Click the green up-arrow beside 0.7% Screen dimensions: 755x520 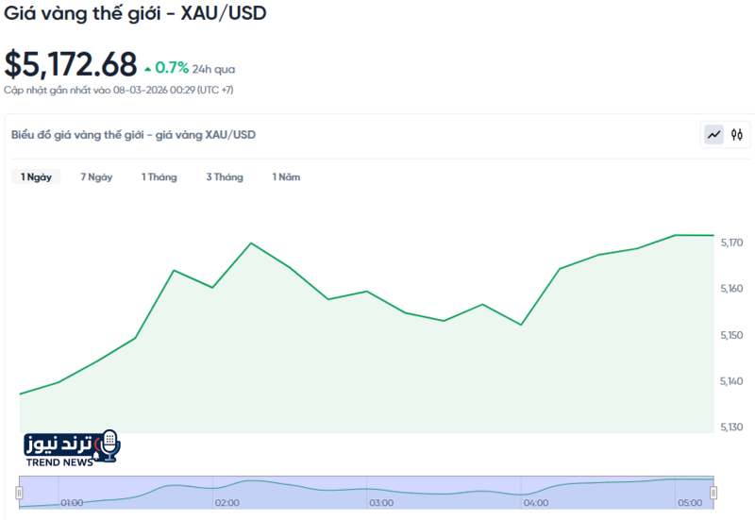147,69
